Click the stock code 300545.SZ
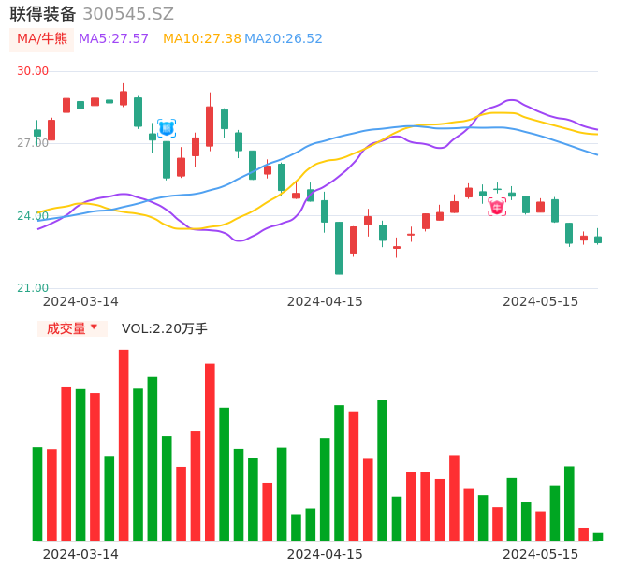 coord(128,14)
